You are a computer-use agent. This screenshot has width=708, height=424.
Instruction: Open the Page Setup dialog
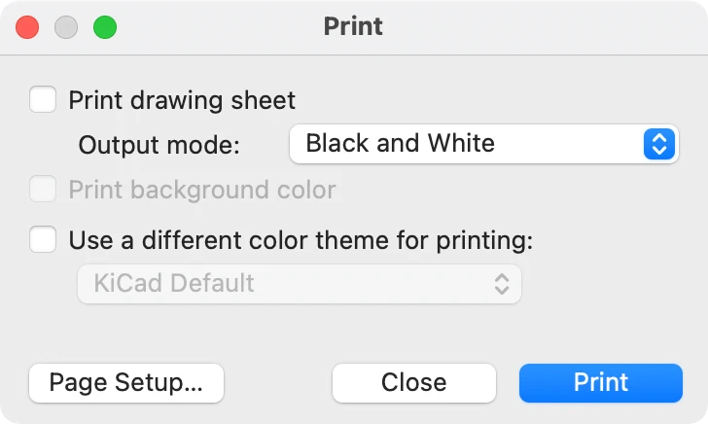(x=126, y=382)
